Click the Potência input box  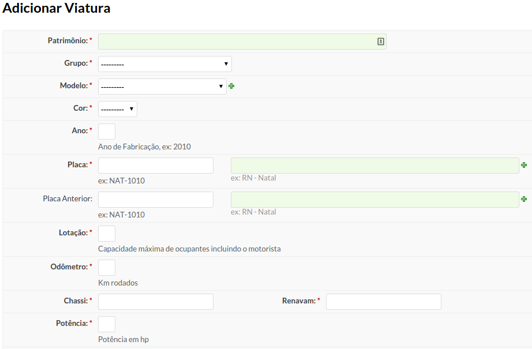[107, 324]
